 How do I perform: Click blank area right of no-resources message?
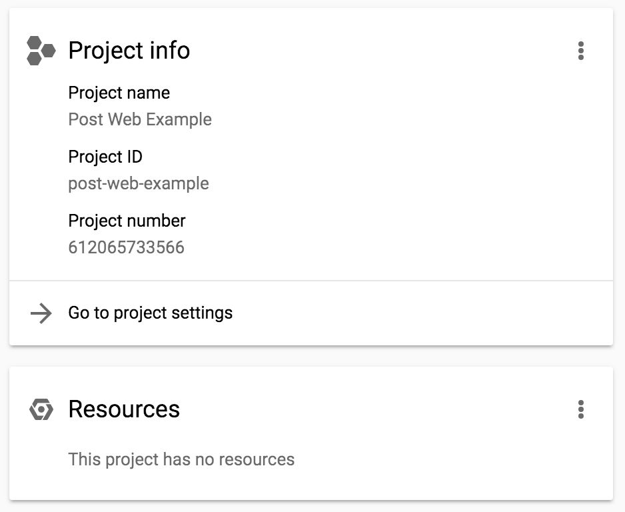(x=453, y=459)
